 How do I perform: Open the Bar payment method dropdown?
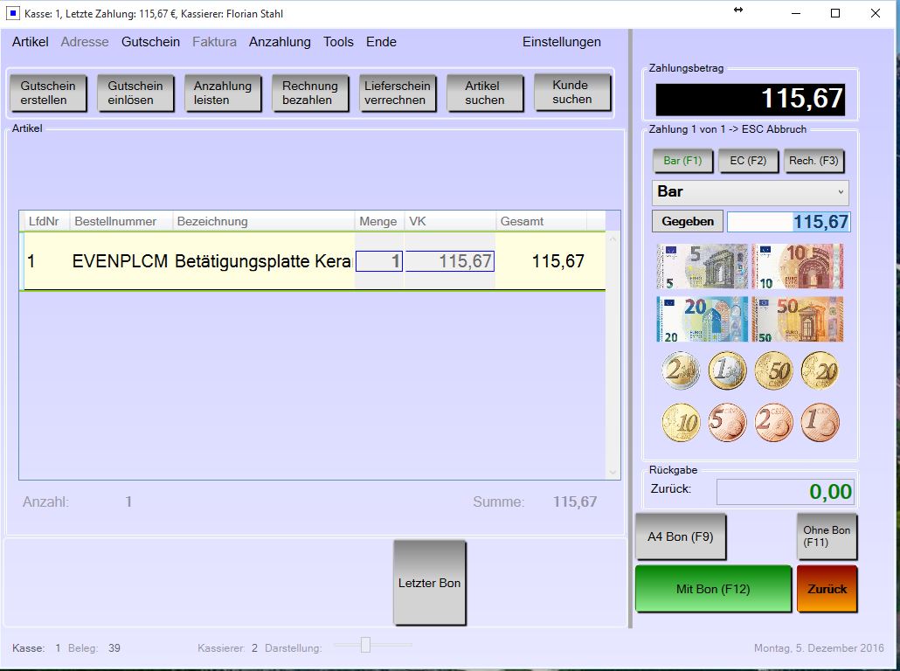tap(750, 192)
